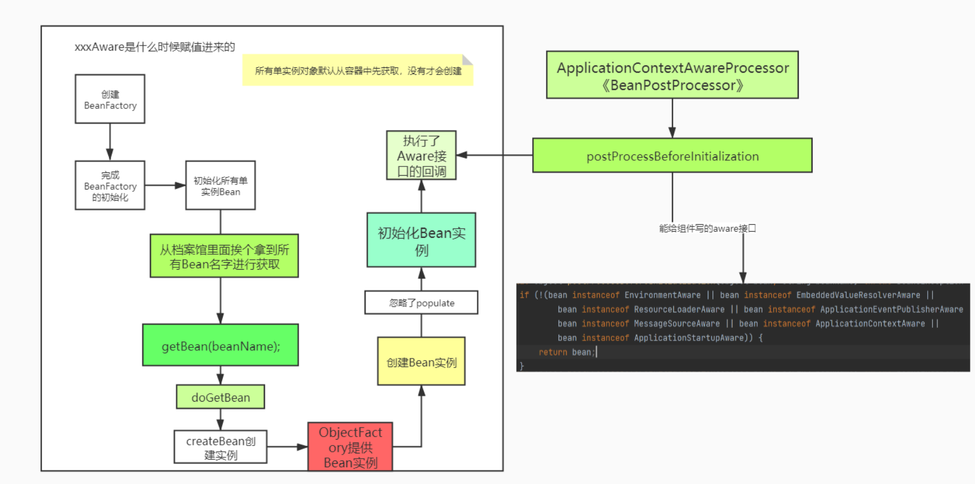Click the code screenshot with instanceof checks
Image resolution: width=975 pixels, height=484 pixels.
coord(743,327)
